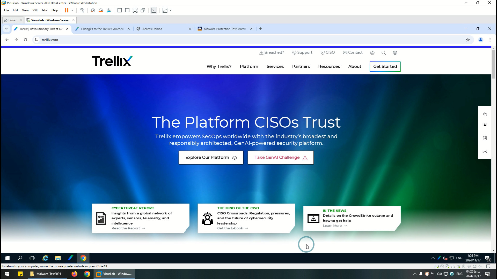497x279 pixels.
Task: Close the Access Denied tab
Action: (x=190, y=29)
